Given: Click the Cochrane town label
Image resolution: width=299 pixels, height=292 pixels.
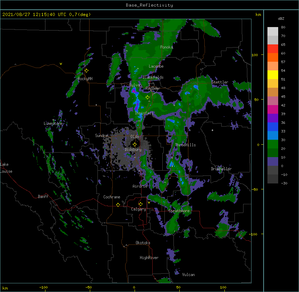Looking at the screenshot, I should click(112, 197).
